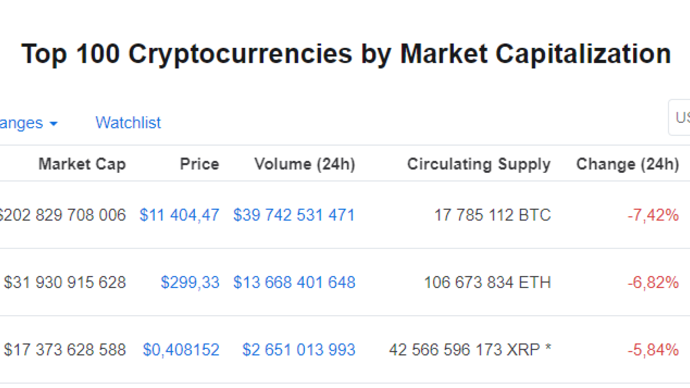
Task: Open the Watchlist tab
Action: [x=128, y=123]
